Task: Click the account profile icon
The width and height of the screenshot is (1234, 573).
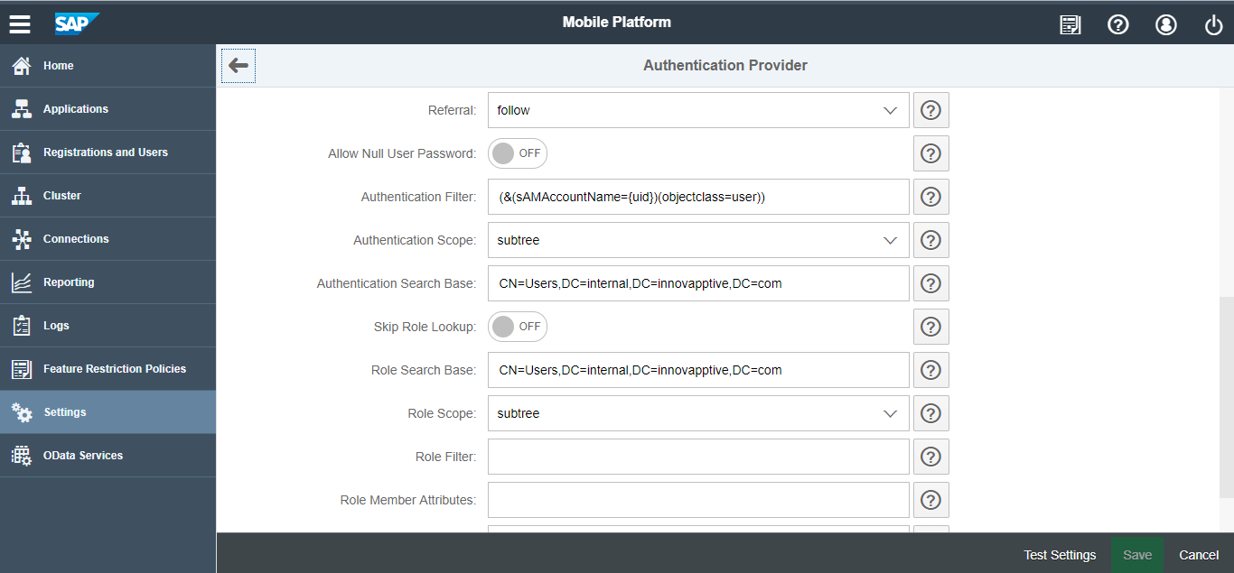Action: pyautogui.click(x=1165, y=24)
